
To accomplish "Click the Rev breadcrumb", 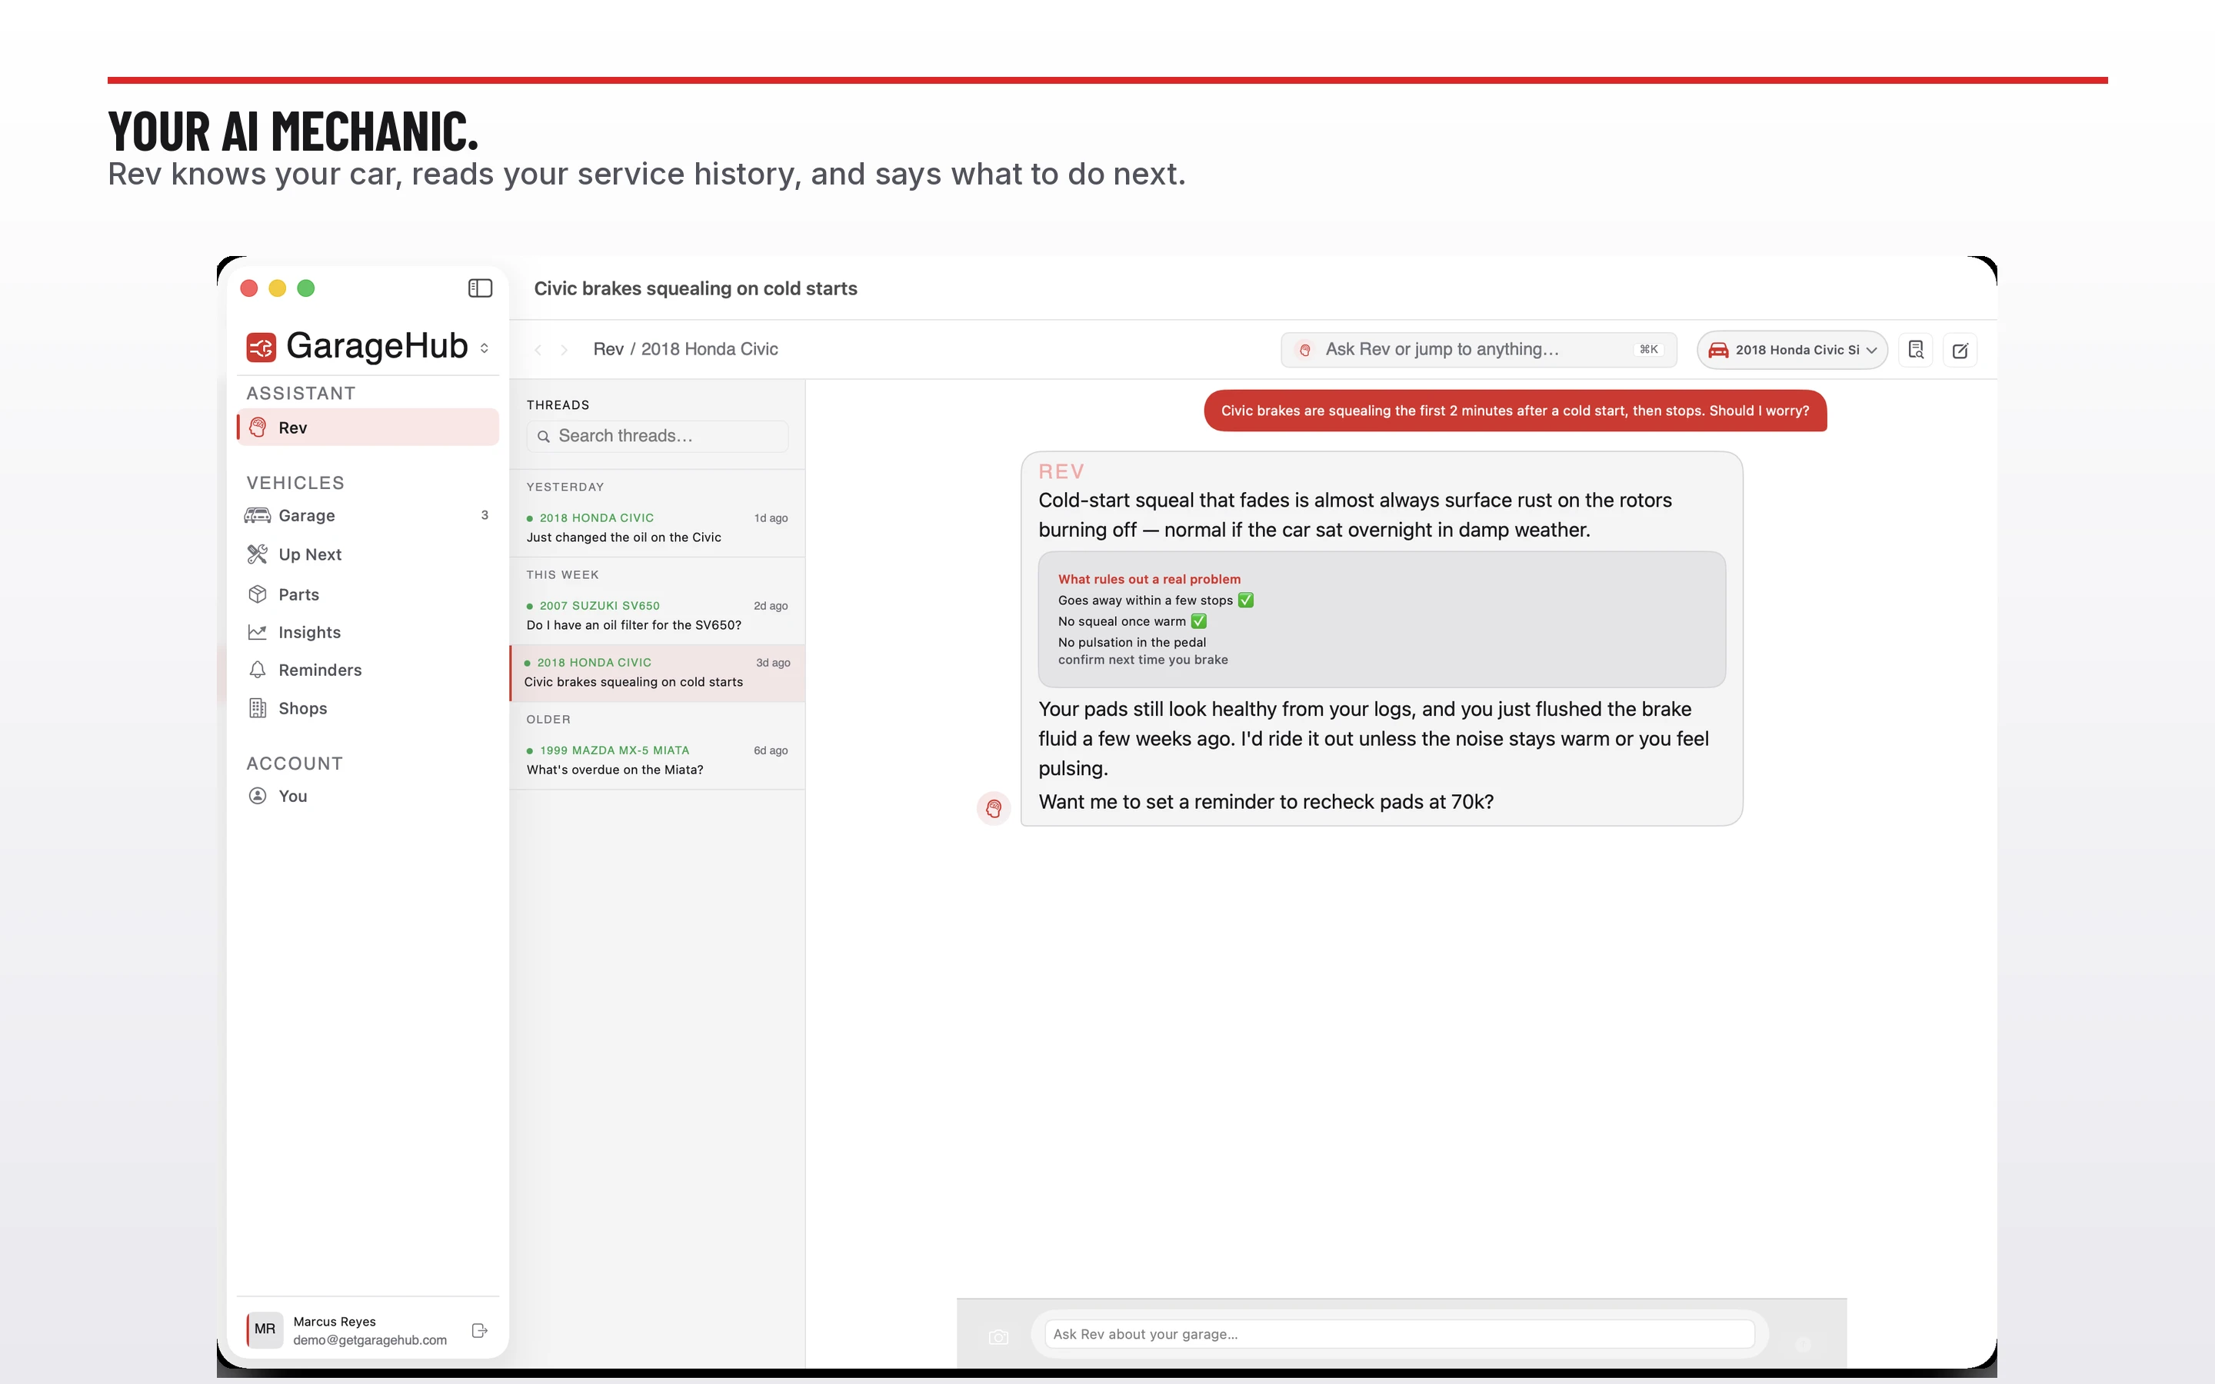I will (x=608, y=349).
